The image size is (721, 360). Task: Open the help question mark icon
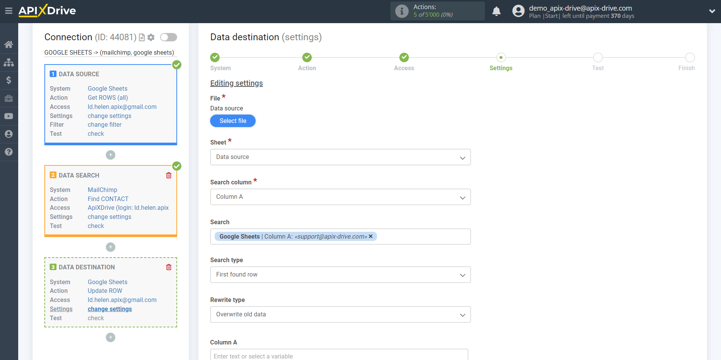tap(9, 152)
